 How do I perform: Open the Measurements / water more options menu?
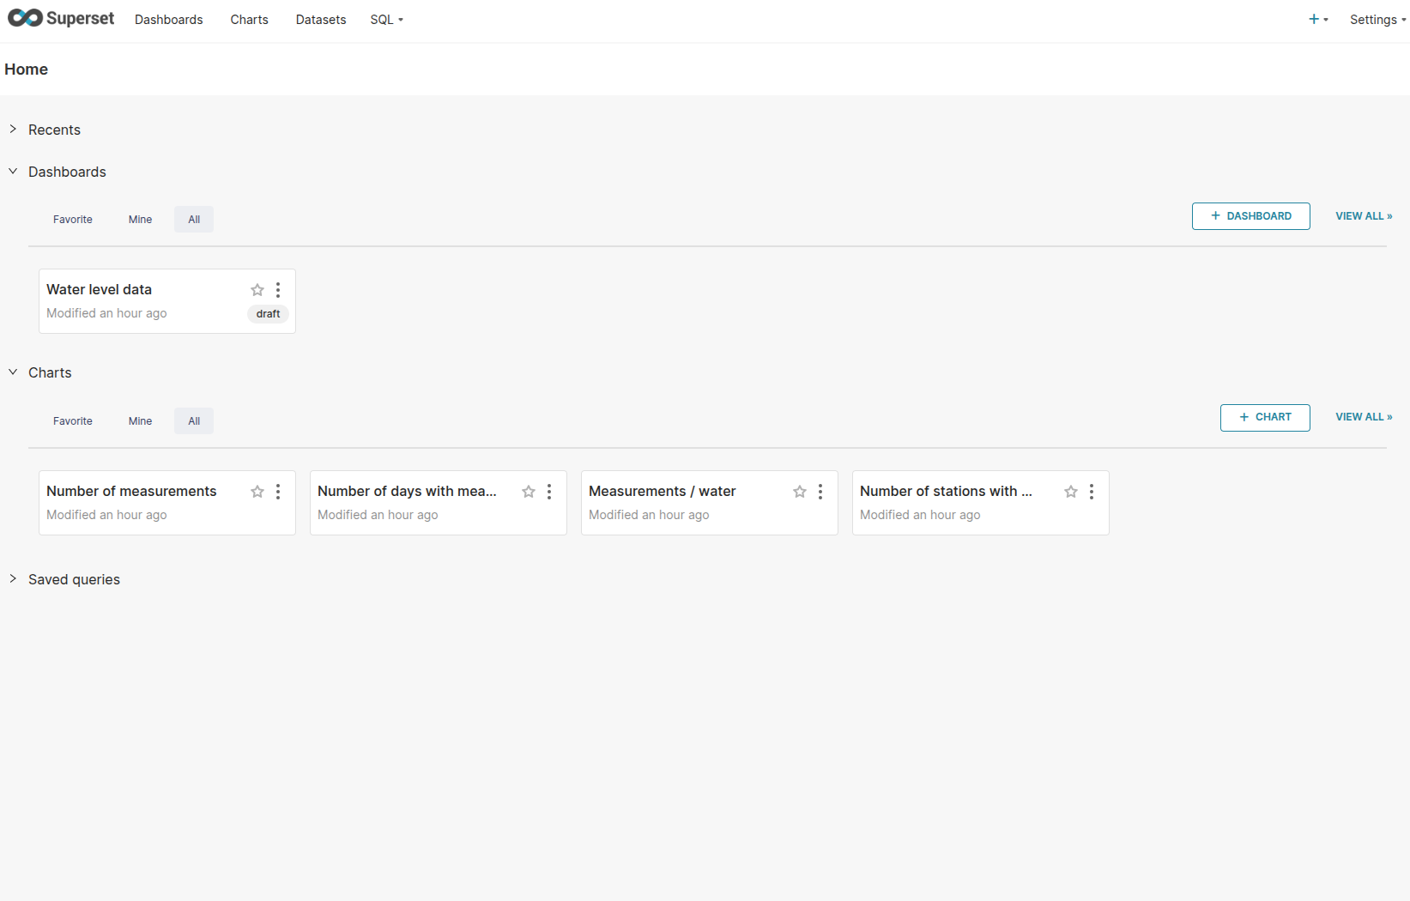click(820, 492)
